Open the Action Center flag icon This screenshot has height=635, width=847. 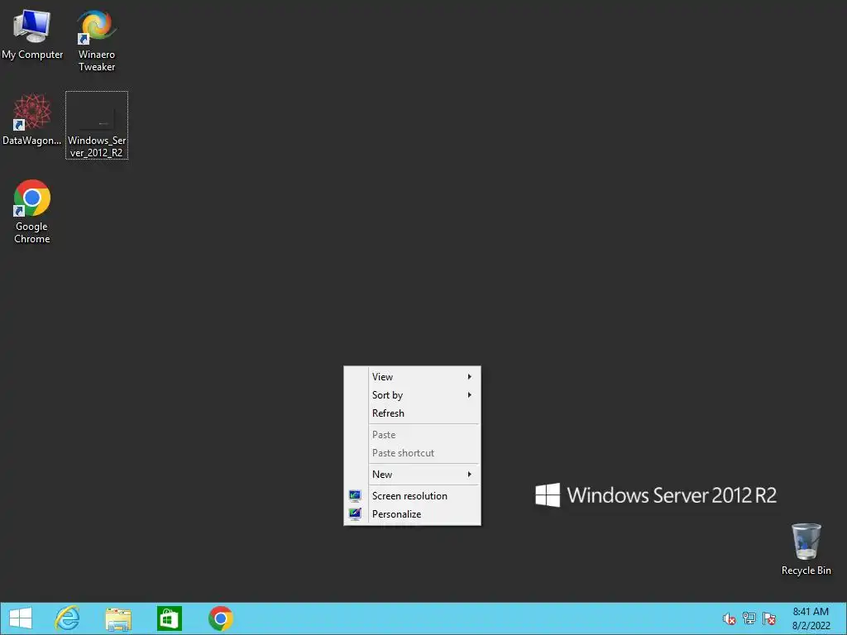(769, 618)
